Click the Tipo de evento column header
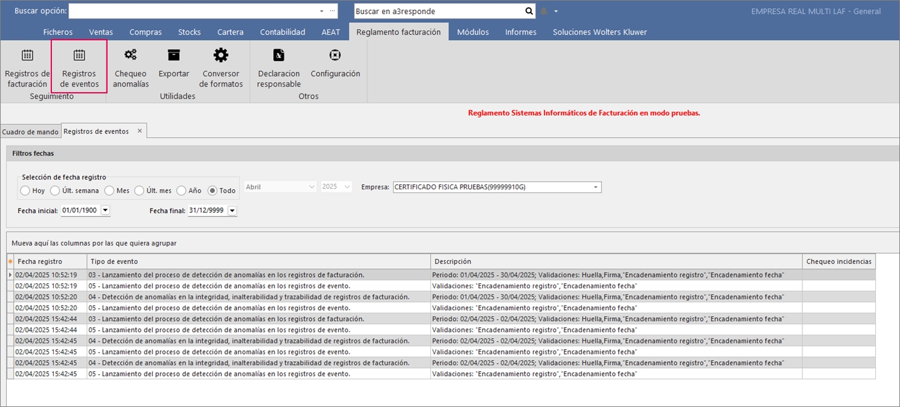 tap(258, 262)
